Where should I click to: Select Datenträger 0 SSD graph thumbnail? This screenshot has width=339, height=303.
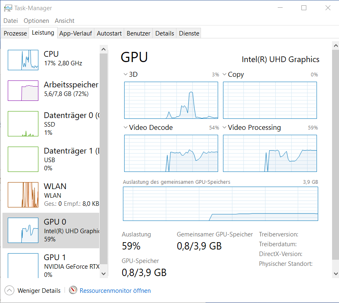(x=23, y=124)
